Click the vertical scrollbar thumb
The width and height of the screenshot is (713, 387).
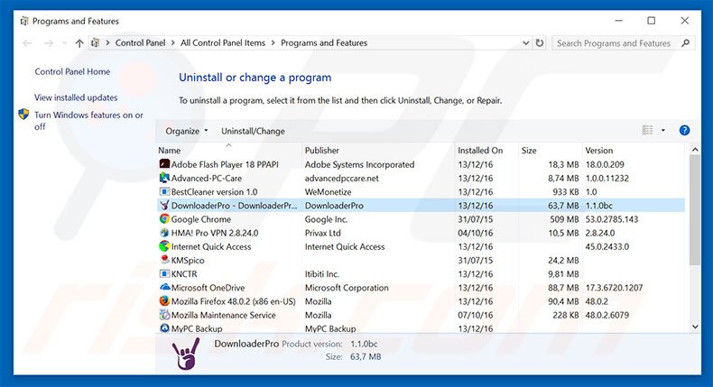[695, 209]
